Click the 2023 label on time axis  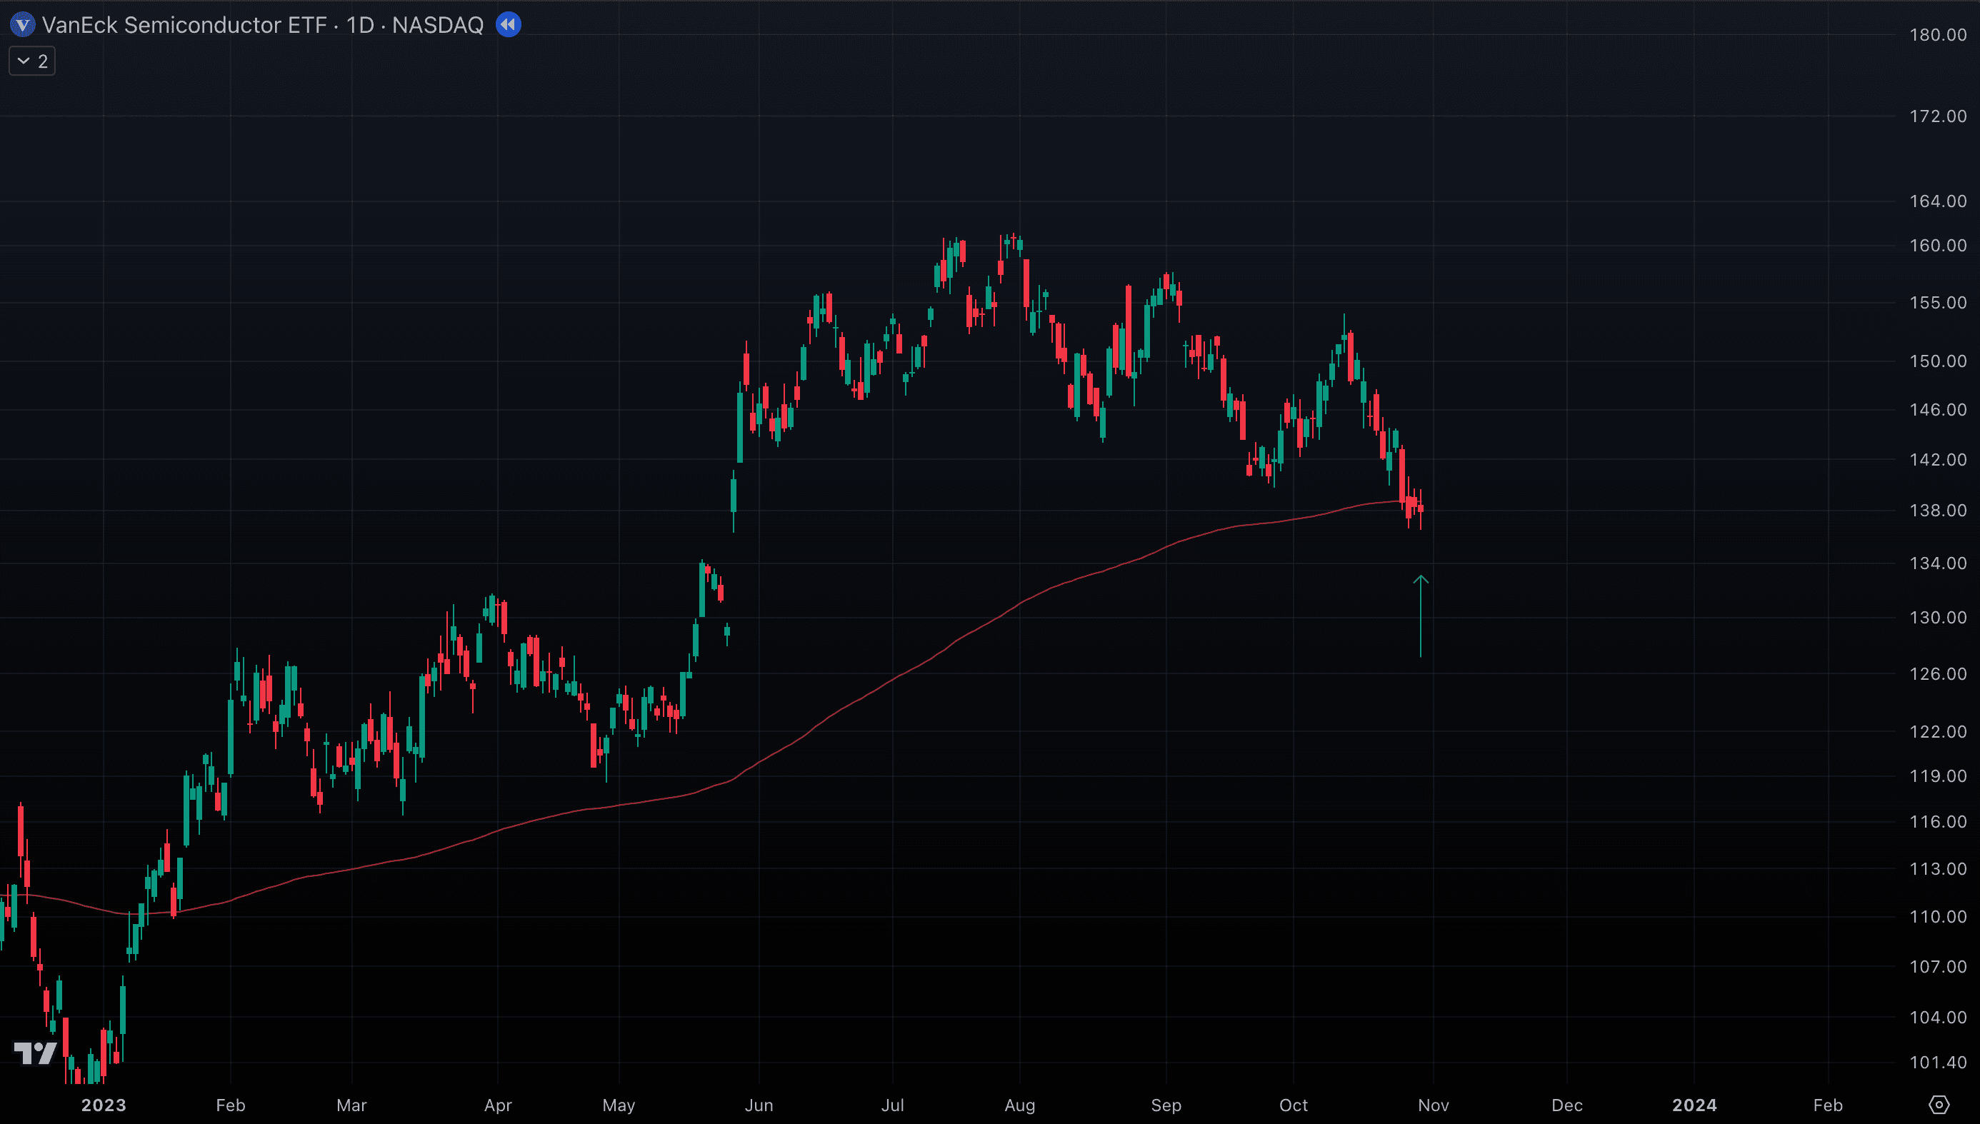[x=104, y=1105]
